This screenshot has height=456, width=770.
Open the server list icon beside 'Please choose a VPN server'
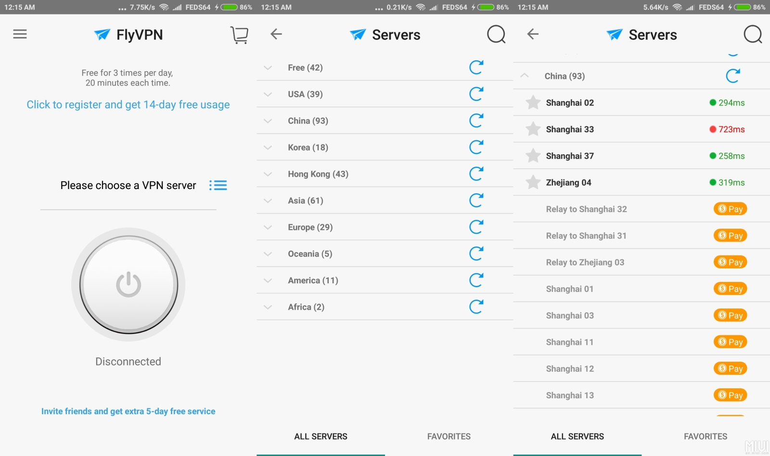tap(218, 185)
